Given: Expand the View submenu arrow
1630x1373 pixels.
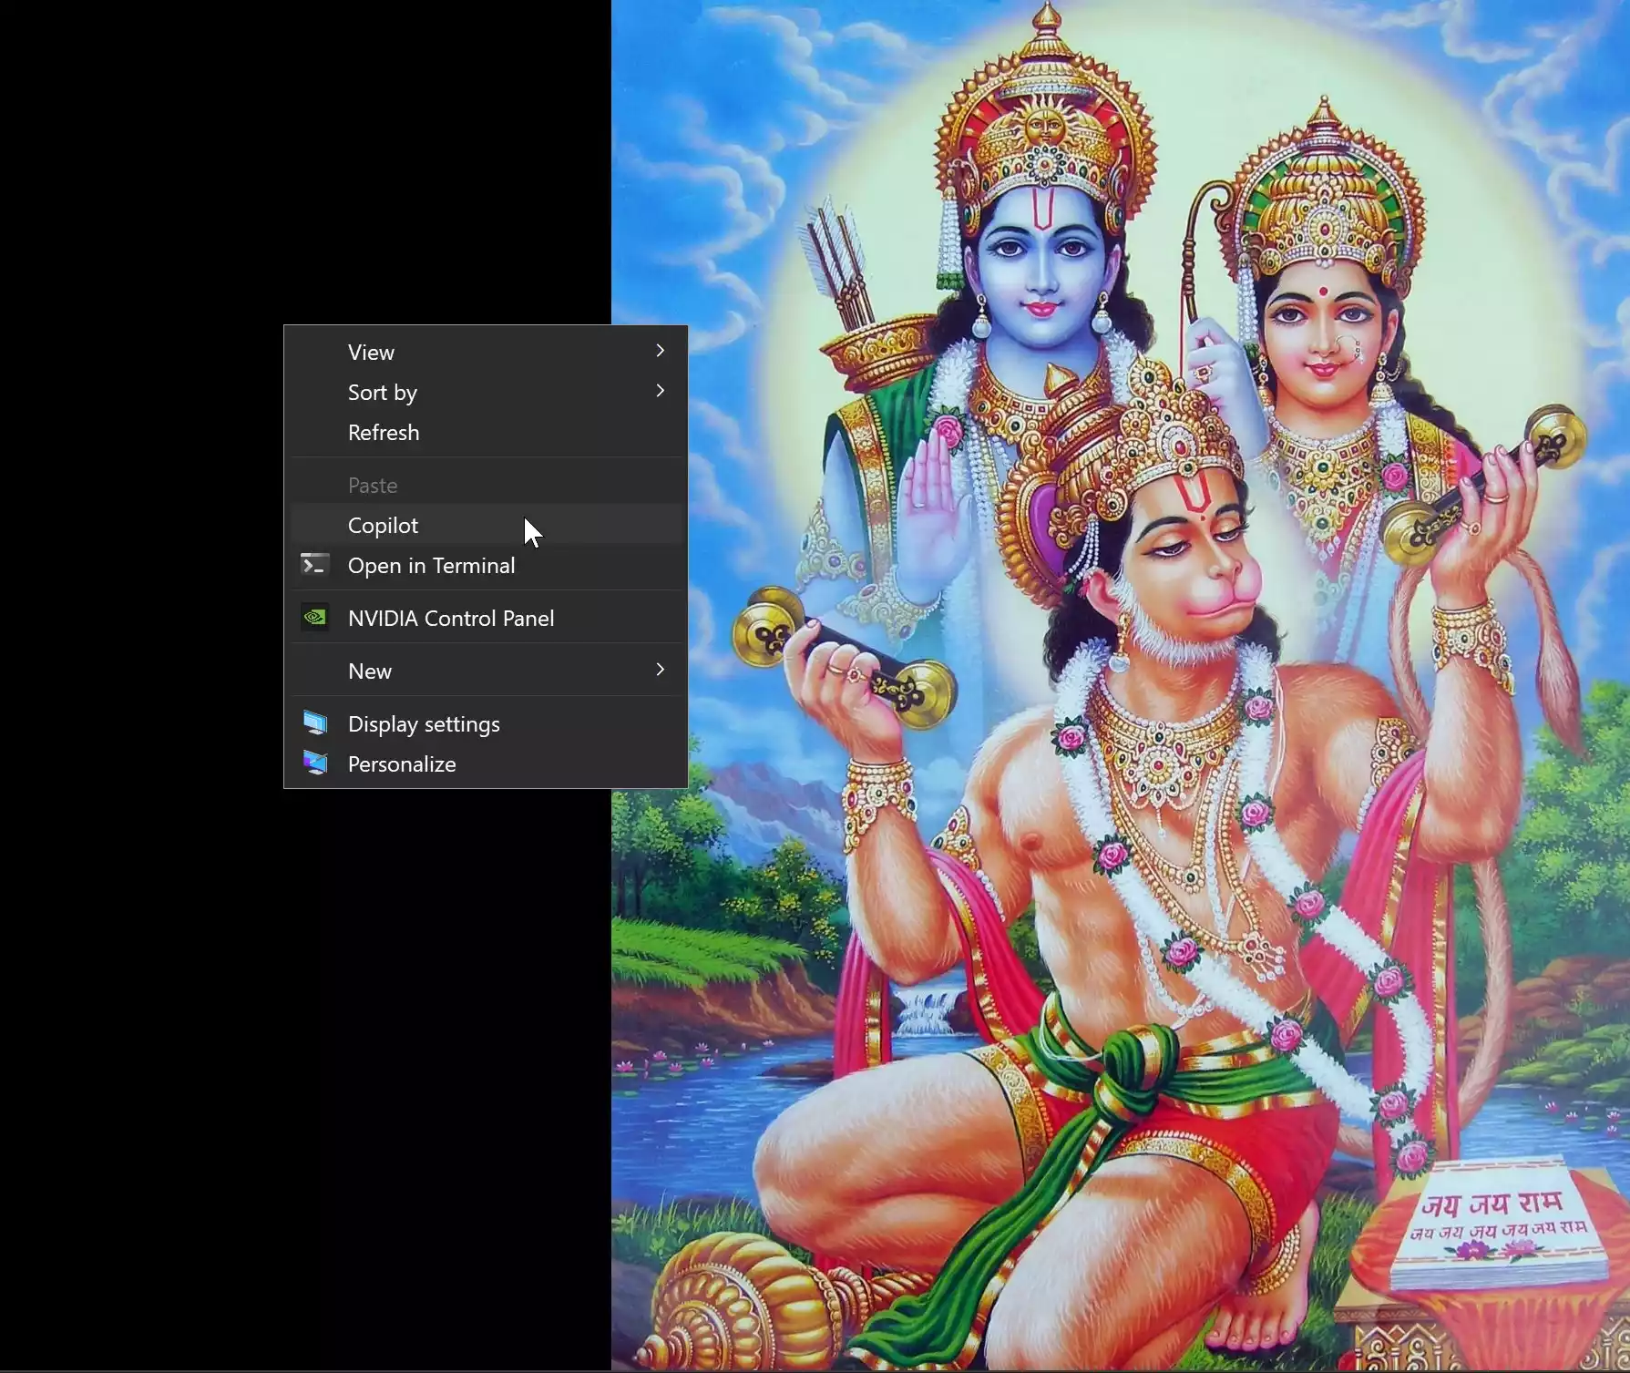Looking at the screenshot, I should pos(661,351).
